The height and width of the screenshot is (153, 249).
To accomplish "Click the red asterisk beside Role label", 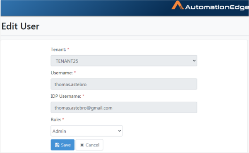I will [63, 119].
